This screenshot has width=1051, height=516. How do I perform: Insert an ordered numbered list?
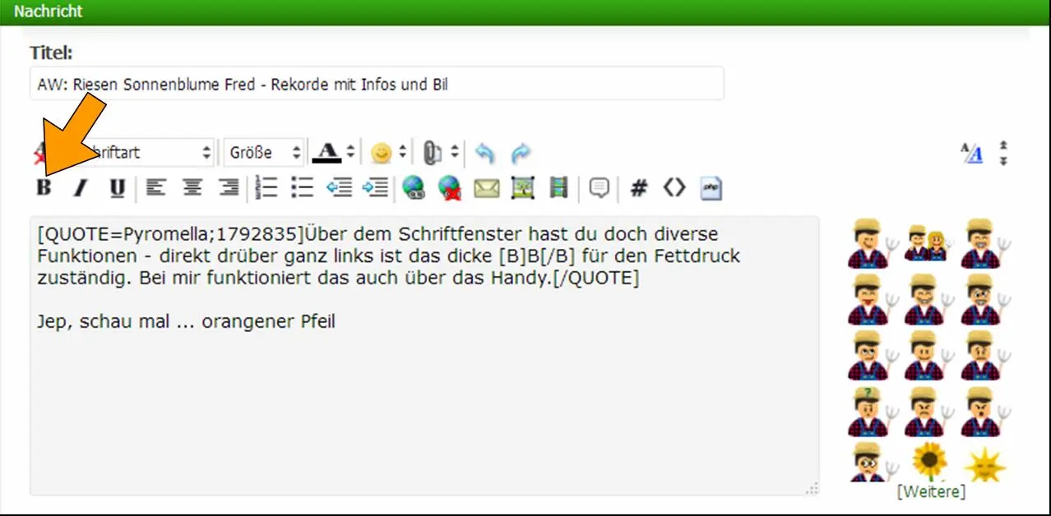point(266,188)
